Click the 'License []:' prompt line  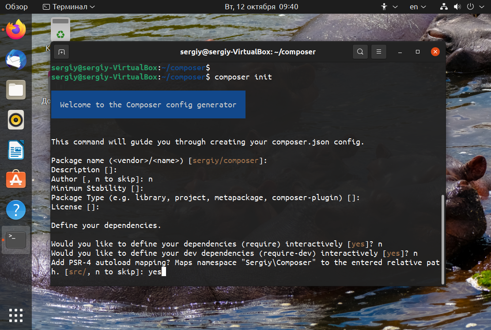pyautogui.click(x=75, y=207)
